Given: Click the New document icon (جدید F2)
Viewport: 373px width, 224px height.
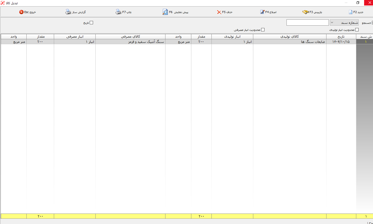Looking at the screenshot, I should [x=351, y=12].
